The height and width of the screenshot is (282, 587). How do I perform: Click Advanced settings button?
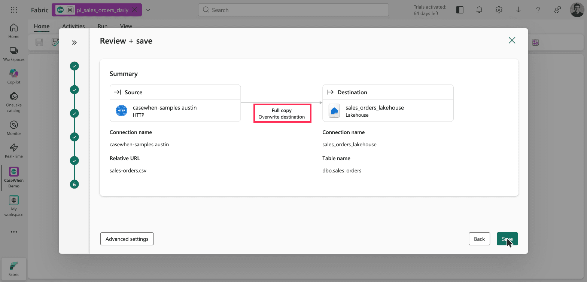coord(127,239)
